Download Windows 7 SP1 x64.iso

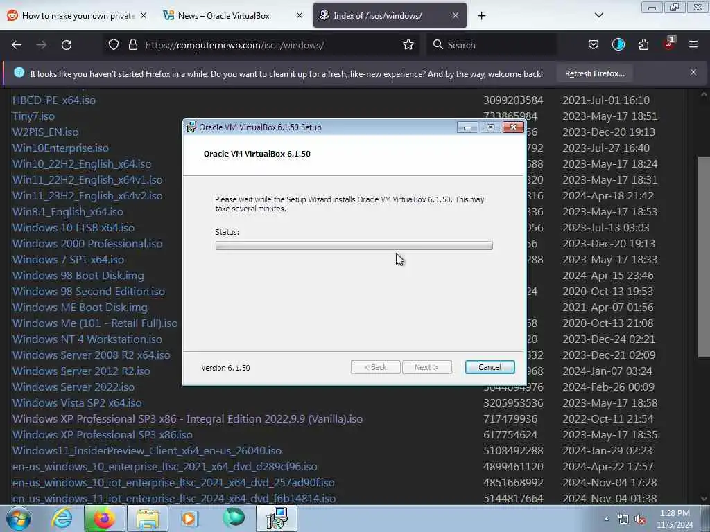(68, 259)
